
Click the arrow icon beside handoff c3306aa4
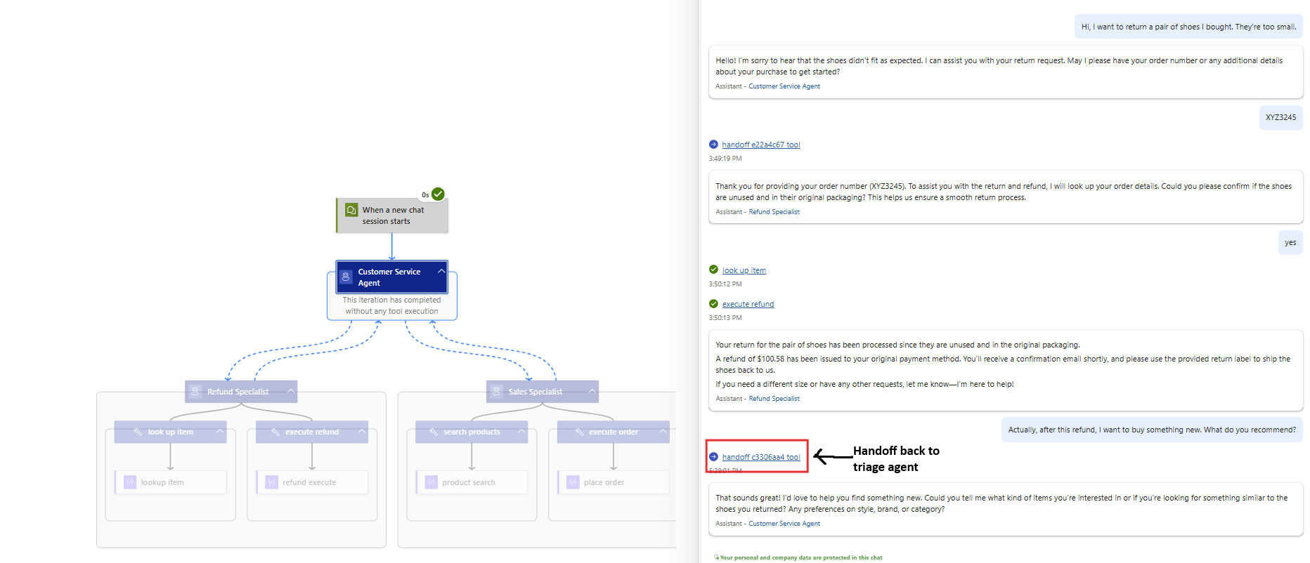point(713,457)
